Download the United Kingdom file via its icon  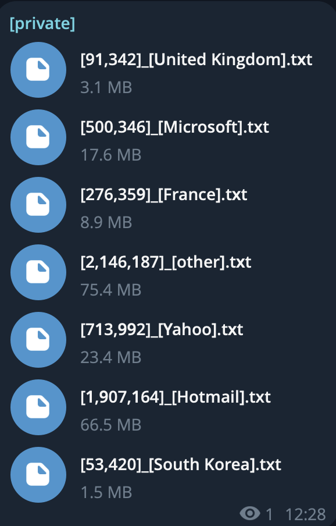38,70
